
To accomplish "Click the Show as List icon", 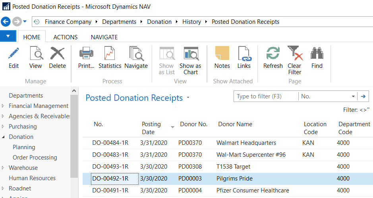I will click(x=167, y=53).
